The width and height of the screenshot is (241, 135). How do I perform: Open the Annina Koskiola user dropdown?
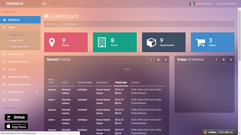202,4
